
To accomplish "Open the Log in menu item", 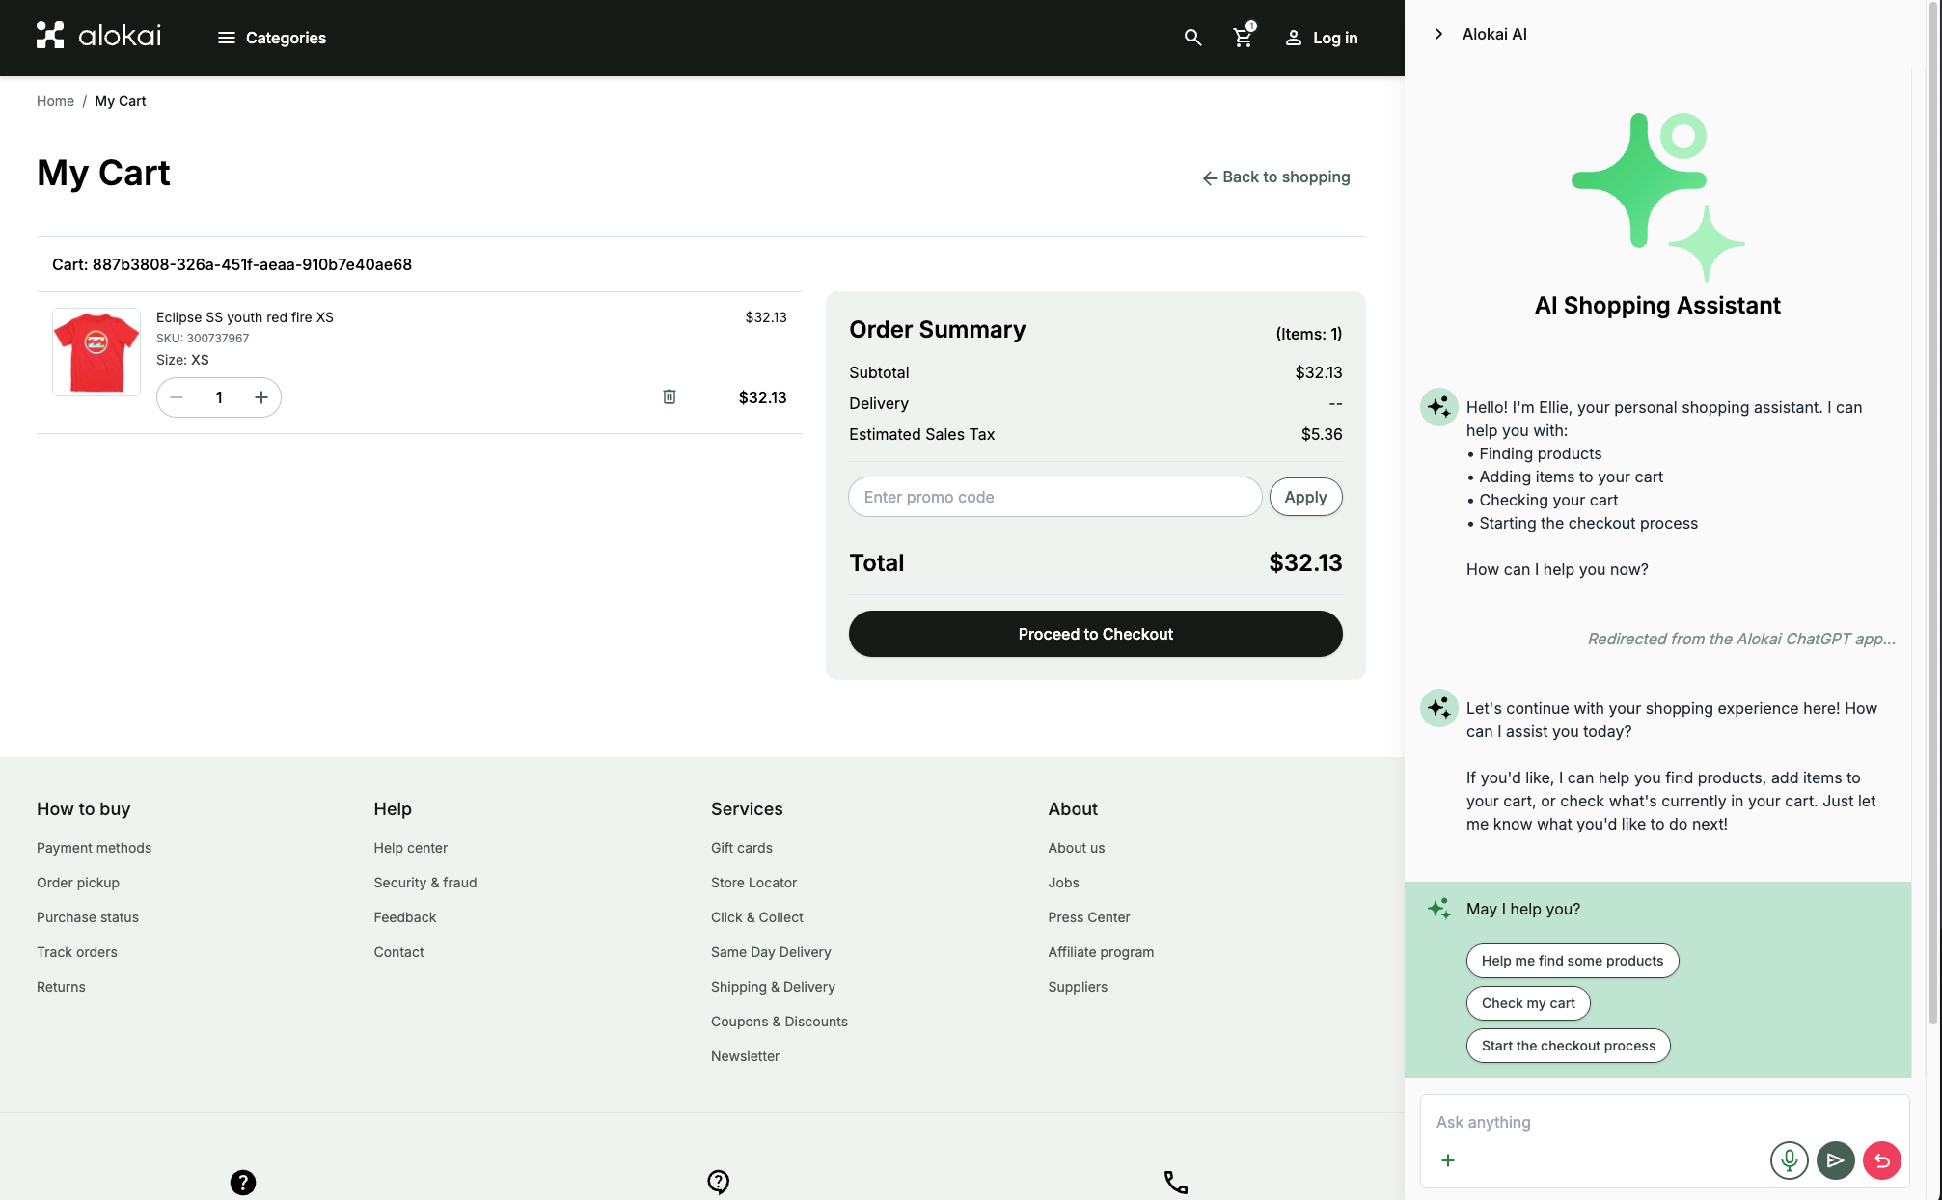I will tap(1321, 38).
